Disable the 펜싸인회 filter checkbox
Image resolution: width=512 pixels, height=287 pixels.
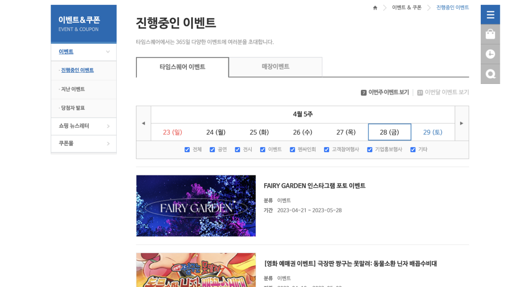(x=292, y=150)
